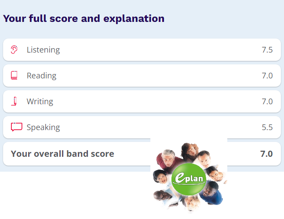
Task: Click the Writing pen icon
Action: 14,101
